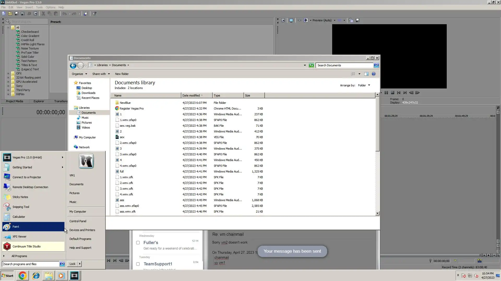Switch to the Explorer tab
501x281 pixels.
click(39, 101)
